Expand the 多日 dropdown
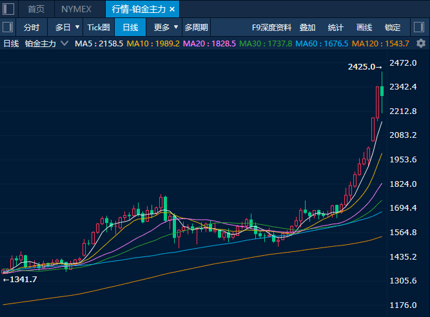The image size is (430, 317). (x=67, y=28)
